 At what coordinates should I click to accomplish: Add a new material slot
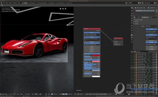[156, 11]
